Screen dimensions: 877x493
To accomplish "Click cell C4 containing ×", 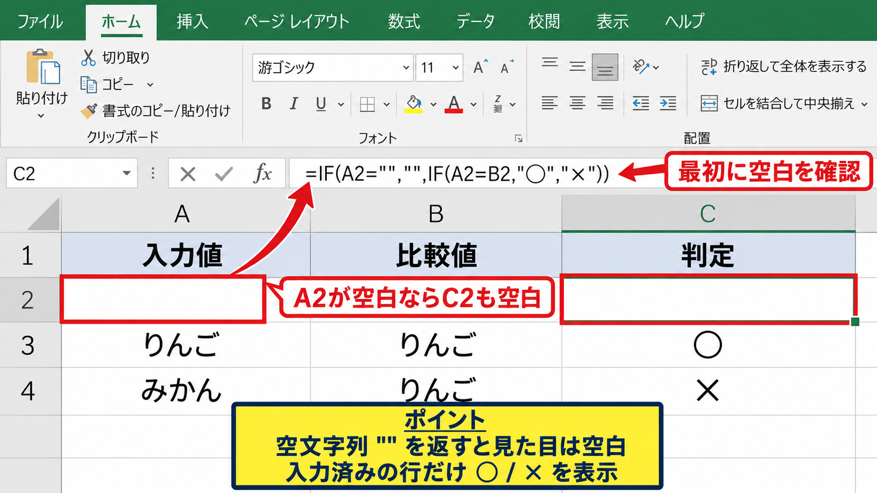I will [708, 391].
